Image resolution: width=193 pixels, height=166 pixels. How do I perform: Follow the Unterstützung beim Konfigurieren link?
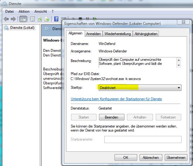[116, 99]
